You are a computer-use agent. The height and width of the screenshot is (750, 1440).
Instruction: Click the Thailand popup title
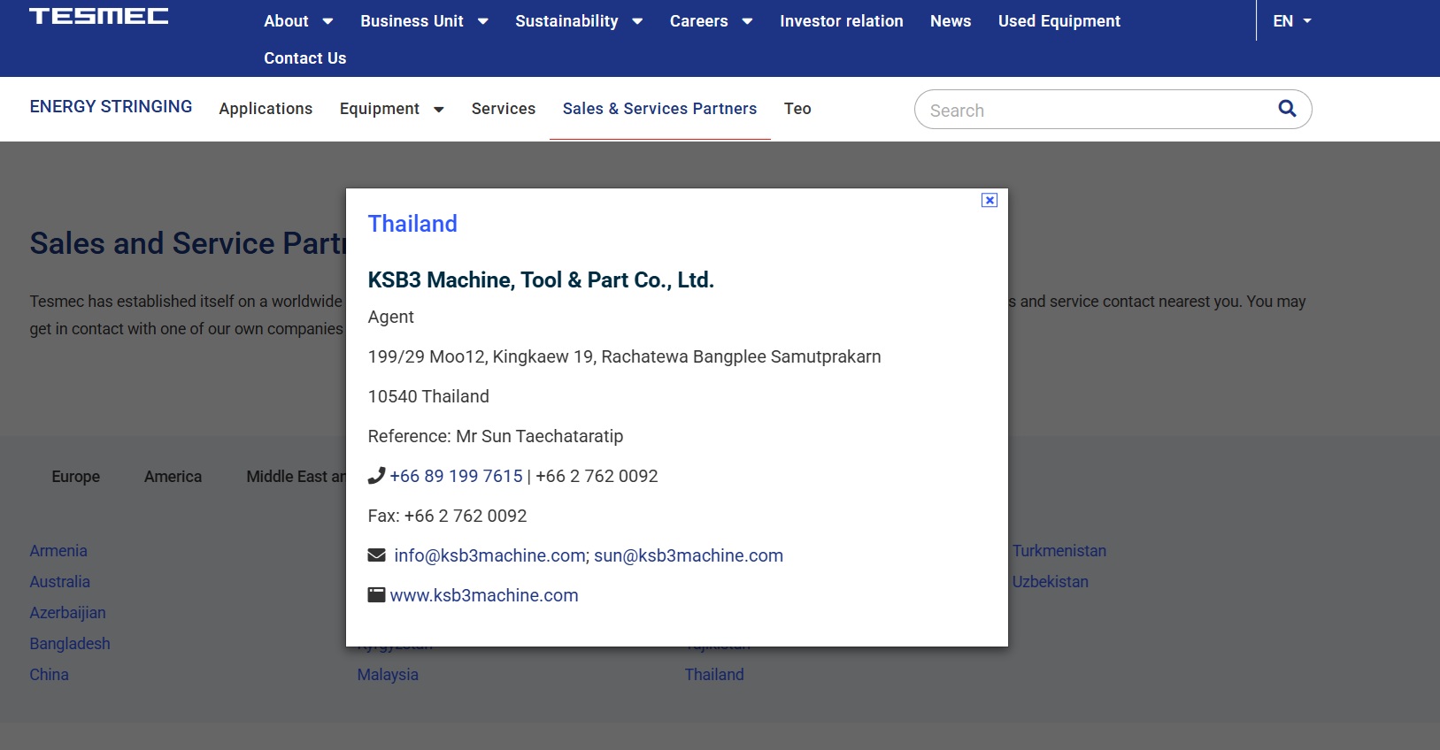412,224
